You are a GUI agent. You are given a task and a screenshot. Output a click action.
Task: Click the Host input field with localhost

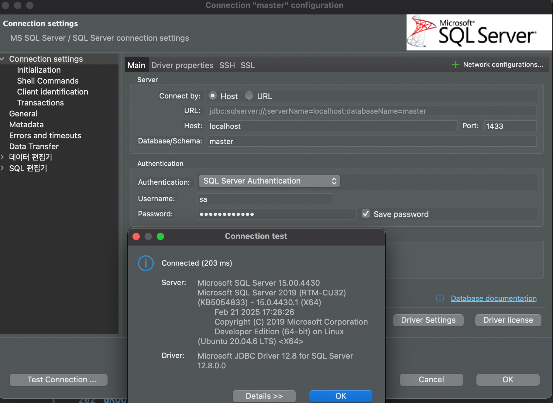click(332, 126)
